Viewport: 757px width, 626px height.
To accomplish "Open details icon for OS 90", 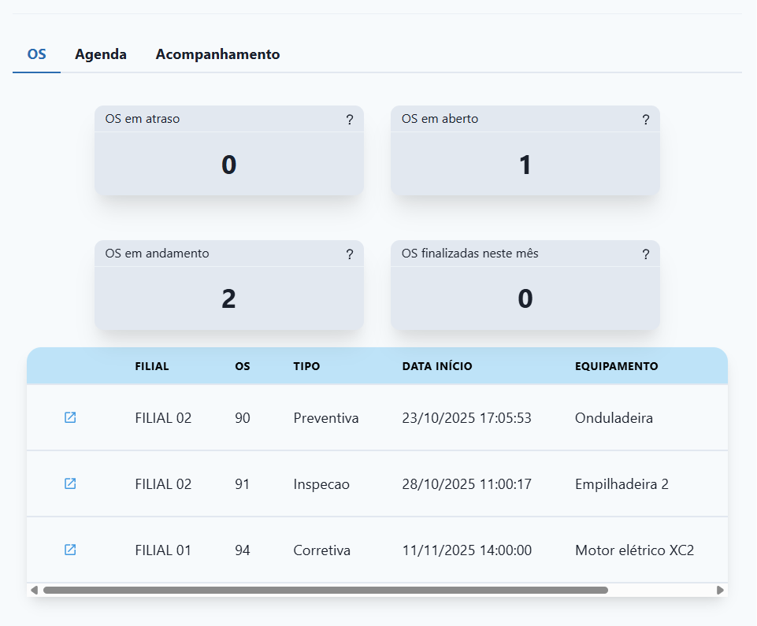I will point(70,417).
